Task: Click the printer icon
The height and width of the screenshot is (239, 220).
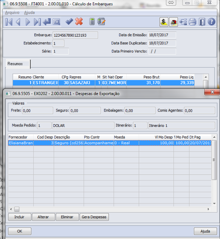Action: click(x=192, y=22)
